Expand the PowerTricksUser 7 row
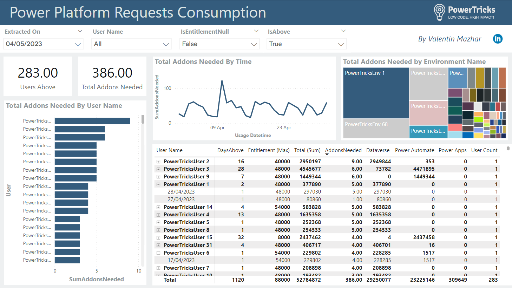Image resolution: width=512 pixels, height=288 pixels. point(158,268)
